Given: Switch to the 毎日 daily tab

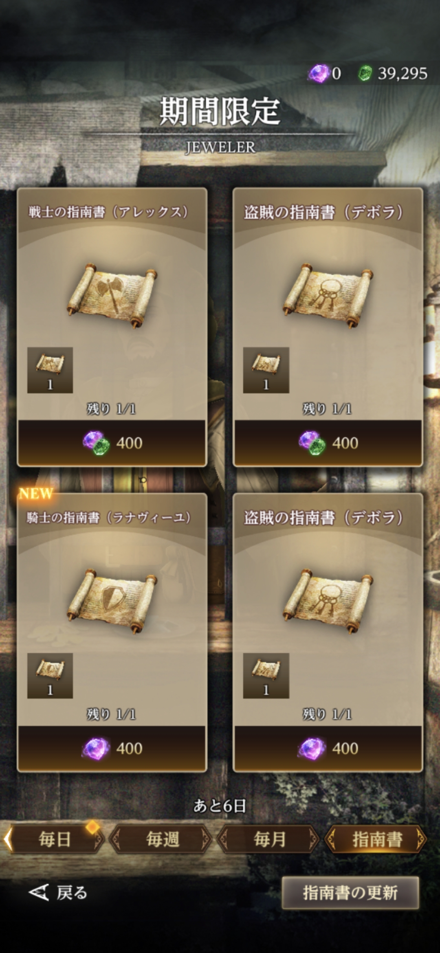Looking at the screenshot, I should [x=54, y=839].
